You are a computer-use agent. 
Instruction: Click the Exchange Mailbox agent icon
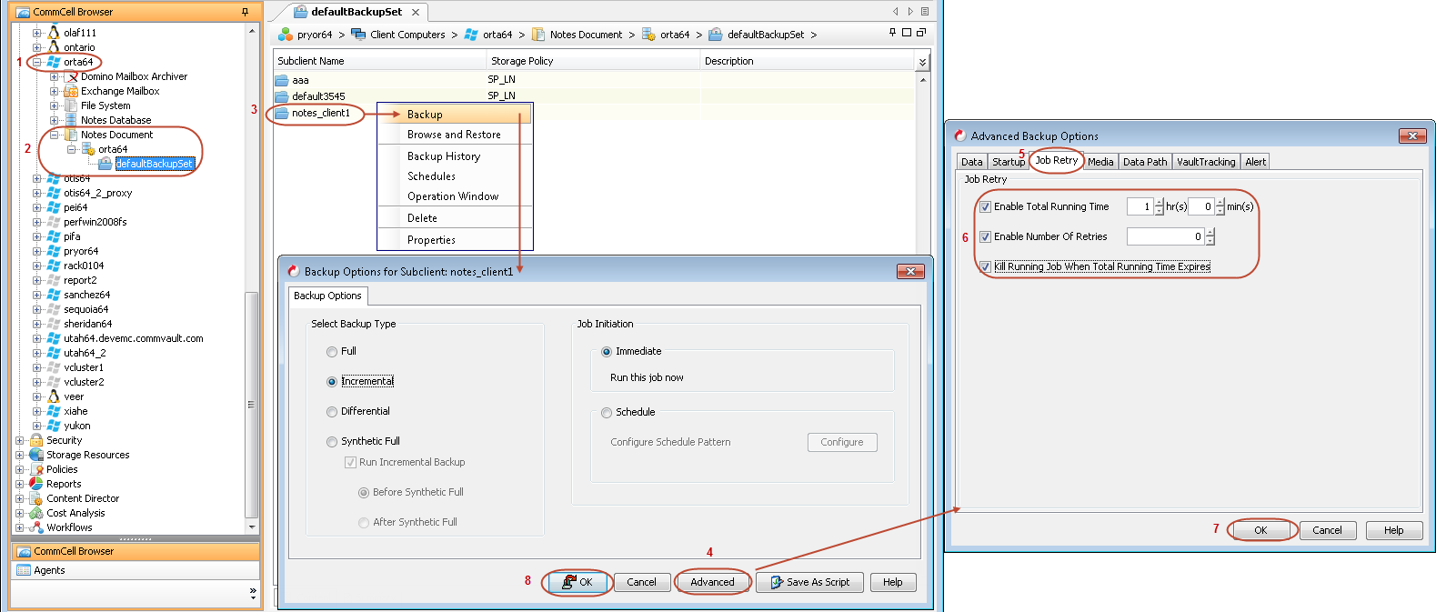(x=71, y=91)
